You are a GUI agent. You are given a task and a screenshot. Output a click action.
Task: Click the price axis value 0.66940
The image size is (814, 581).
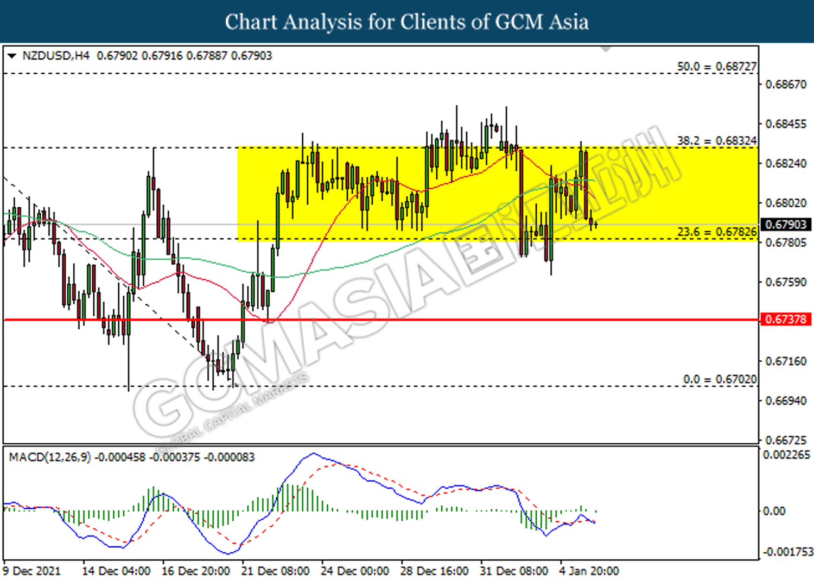tap(786, 401)
